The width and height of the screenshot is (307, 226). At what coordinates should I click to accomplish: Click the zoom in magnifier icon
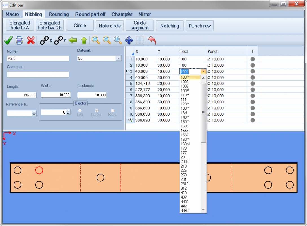coord(96,40)
